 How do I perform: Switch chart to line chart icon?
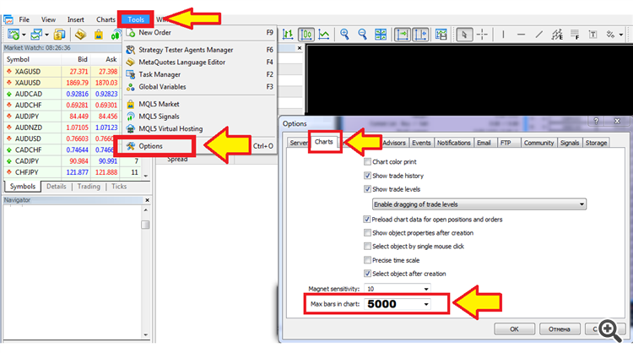[324, 35]
